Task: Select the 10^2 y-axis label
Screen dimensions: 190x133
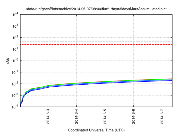Action: click(x=15, y=37)
